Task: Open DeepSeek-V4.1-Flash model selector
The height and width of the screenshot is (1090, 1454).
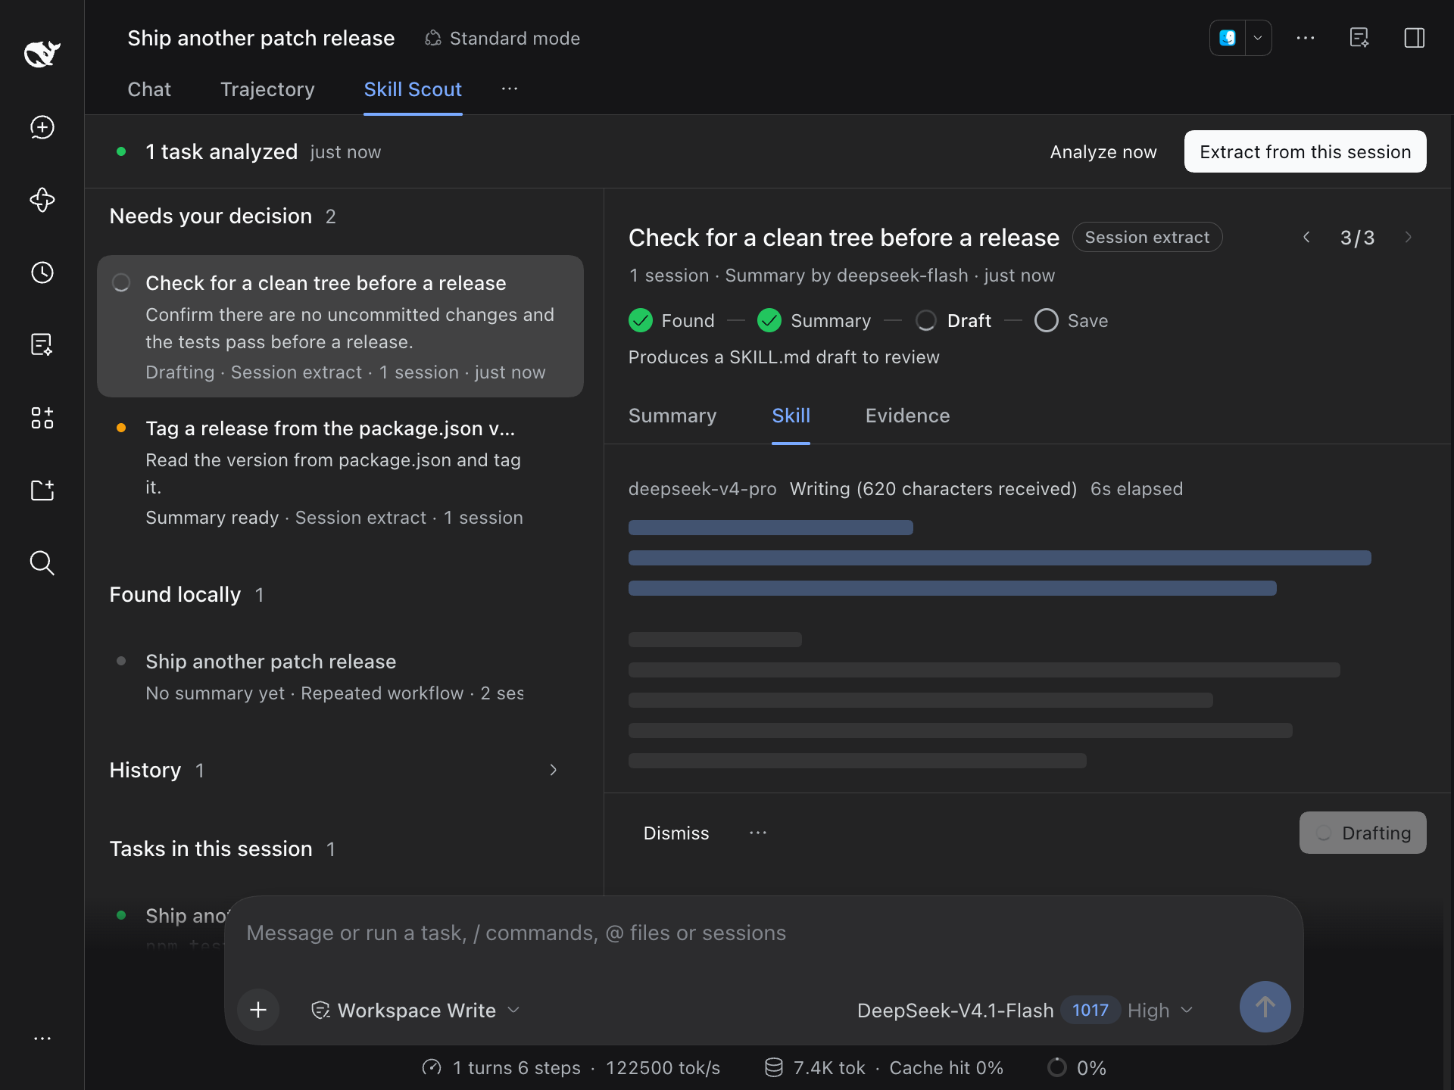Action: tap(956, 1011)
